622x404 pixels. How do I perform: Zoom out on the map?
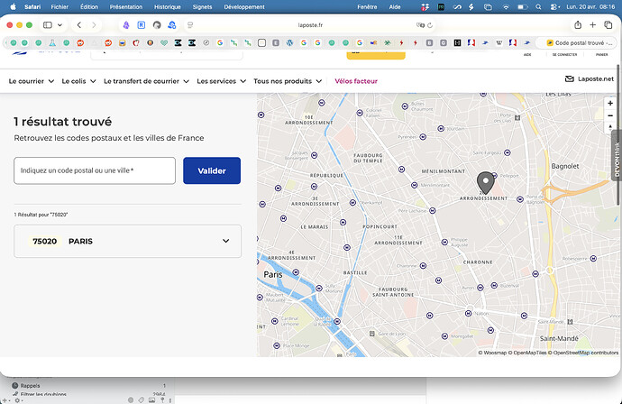pyautogui.click(x=610, y=115)
